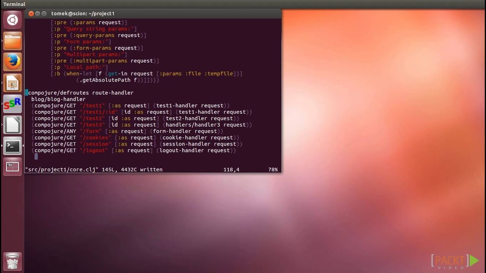Open the Files folder launcher icon
The image size is (486, 273).
pyautogui.click(x=12, y=41)
